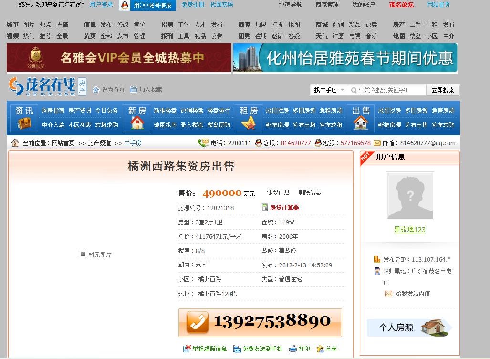The width and height of the screenshot is (490, 359).
Task: Expand the 找二手房 search type dropdown
Action: [329, 90]
